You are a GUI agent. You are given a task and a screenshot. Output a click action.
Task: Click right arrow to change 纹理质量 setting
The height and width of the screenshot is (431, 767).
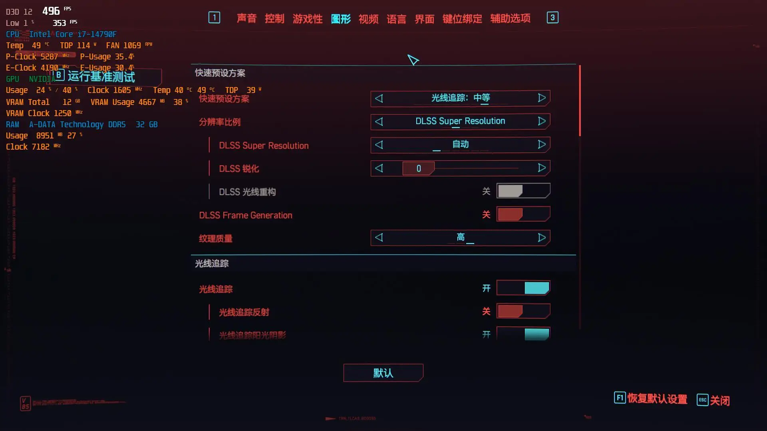click(x=542, y=237)
